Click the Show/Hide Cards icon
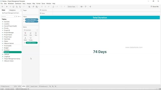The image size is (161, 90). 82,7
